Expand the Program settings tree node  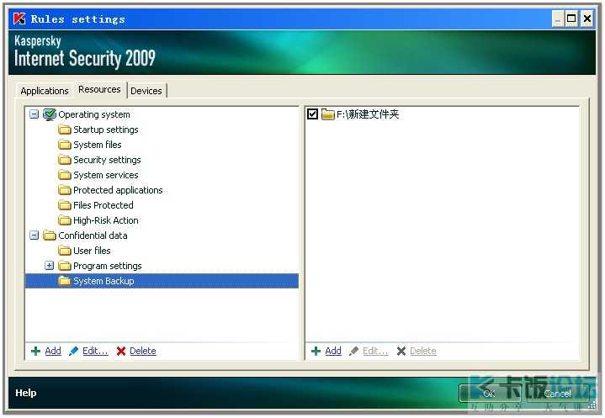click(49, 266)
